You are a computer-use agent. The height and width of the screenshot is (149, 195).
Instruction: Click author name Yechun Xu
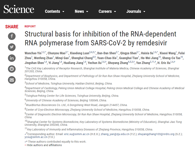(97, 63)
